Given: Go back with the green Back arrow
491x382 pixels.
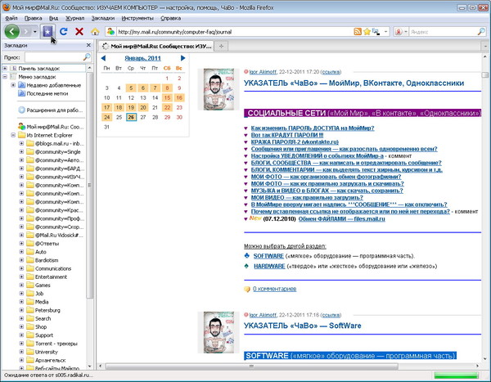Looking at the screenshot, I should pos(12,31).
